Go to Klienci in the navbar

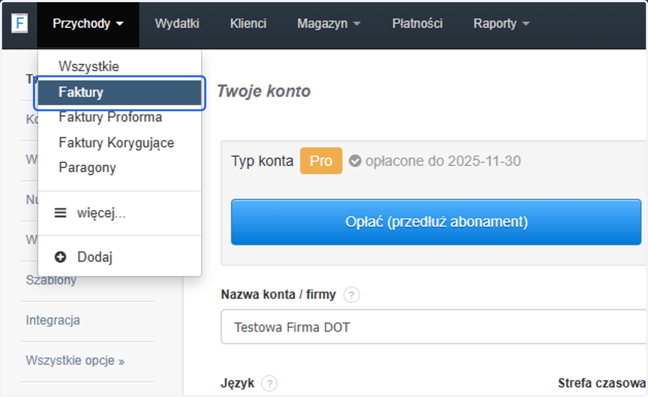(x=248, y=24)
